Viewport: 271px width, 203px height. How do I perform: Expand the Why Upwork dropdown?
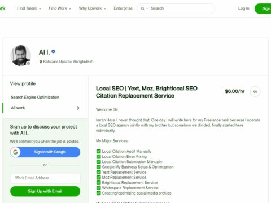[92, 8]
